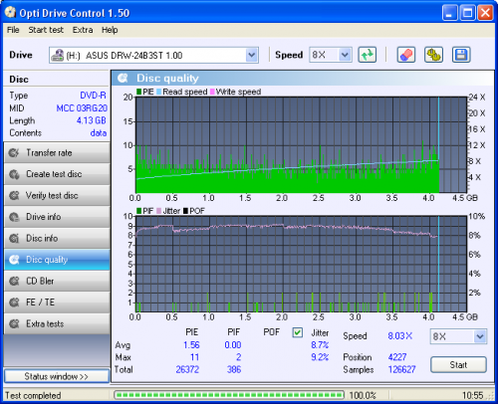
Task: Click the Start button
Action: click(458, 365)
